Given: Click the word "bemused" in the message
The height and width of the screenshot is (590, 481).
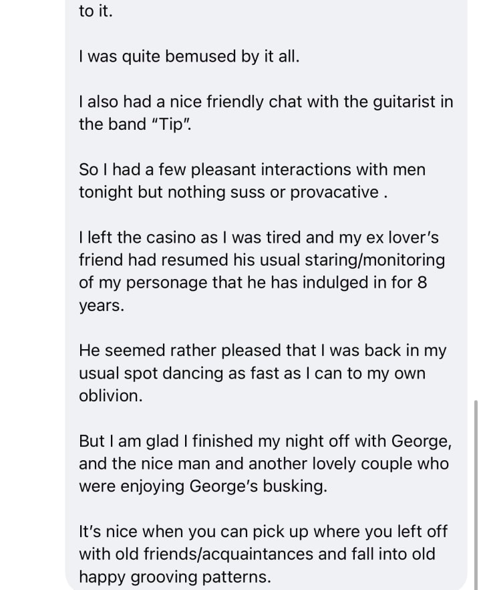Looking at the screenshot, I should [x=201, y=57].
